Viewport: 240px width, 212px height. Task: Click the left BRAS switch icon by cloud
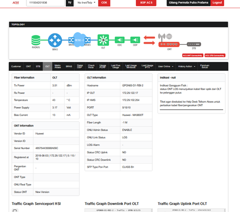click(x=71, y=40)
